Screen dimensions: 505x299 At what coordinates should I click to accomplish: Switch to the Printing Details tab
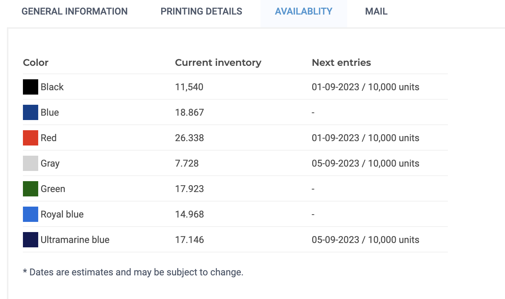tap(201, 11)
